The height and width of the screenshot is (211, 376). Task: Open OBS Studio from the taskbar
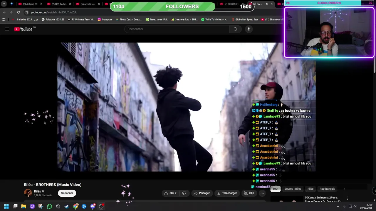click(x=101, y=206)
